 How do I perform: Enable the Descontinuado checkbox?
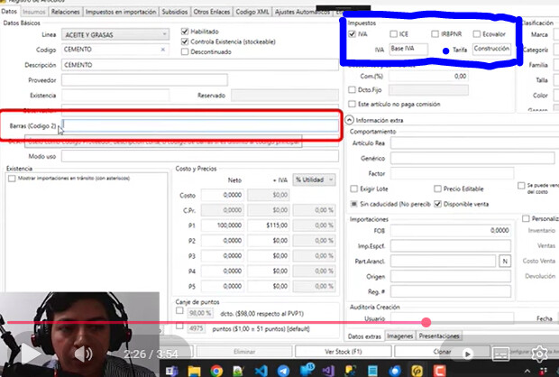(186, 51)
